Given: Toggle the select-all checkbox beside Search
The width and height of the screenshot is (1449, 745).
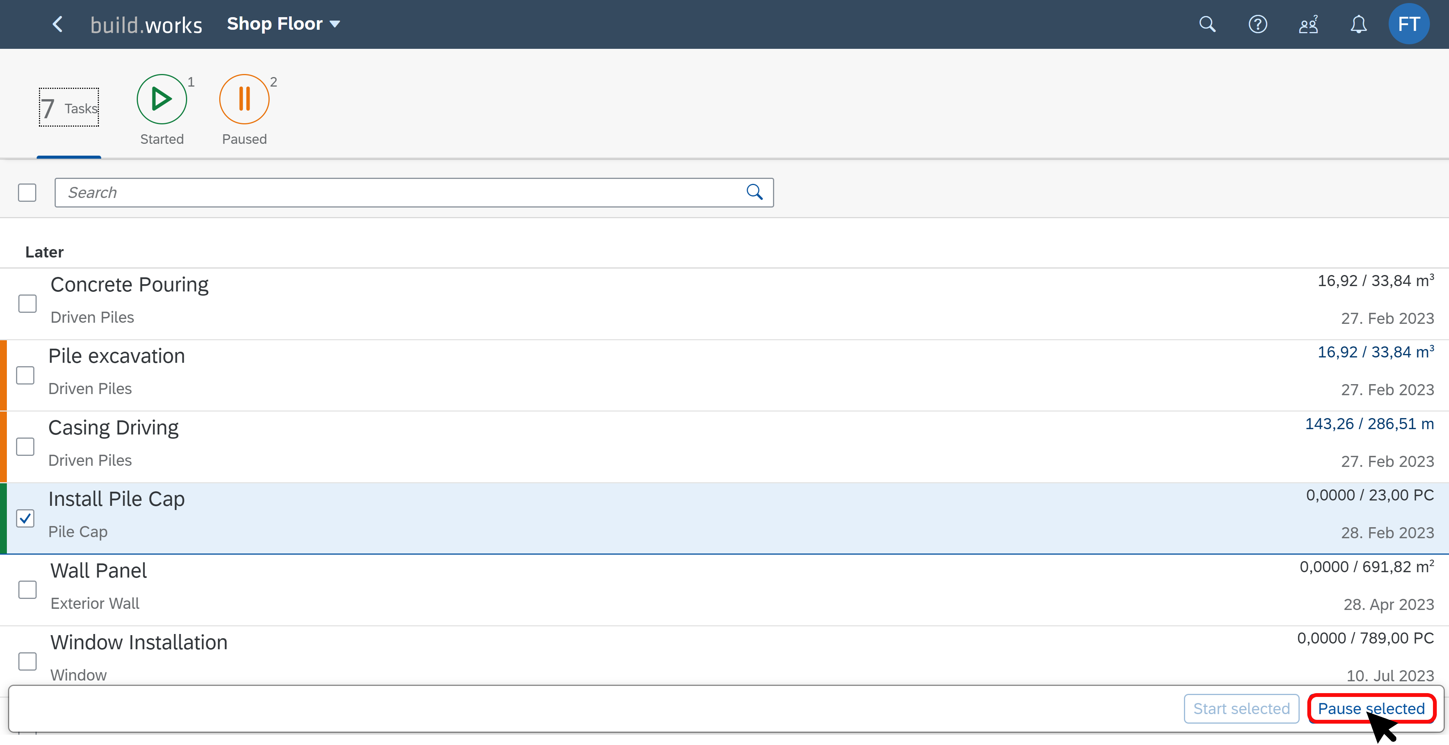Looking at the screenshot, I should [x=27, y=193].
